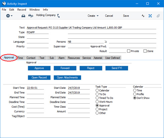Click the Open Attachments button
164x138 pixels.
[67, 77]
